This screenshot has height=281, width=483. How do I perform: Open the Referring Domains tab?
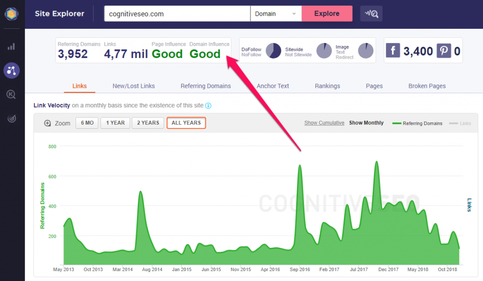(206, 86)
